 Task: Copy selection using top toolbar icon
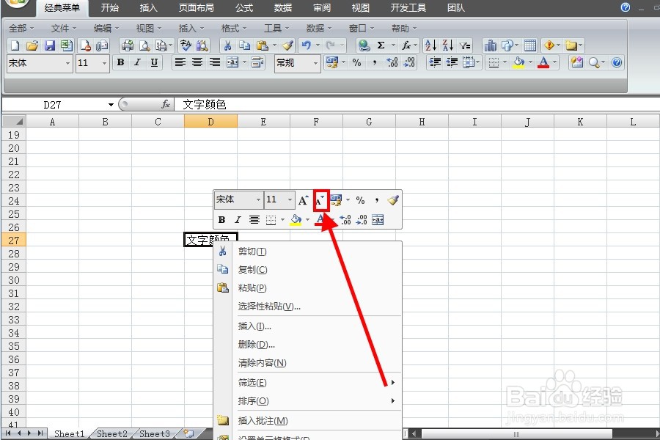click(244, 45)
